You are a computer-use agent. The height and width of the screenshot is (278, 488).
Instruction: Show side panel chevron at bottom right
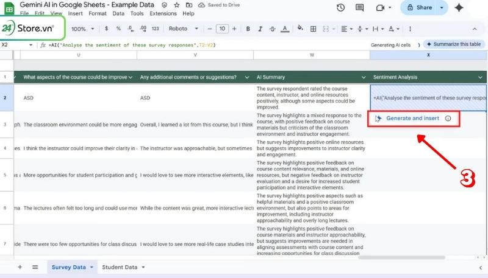pyautogui.click(x=481, y=268)
